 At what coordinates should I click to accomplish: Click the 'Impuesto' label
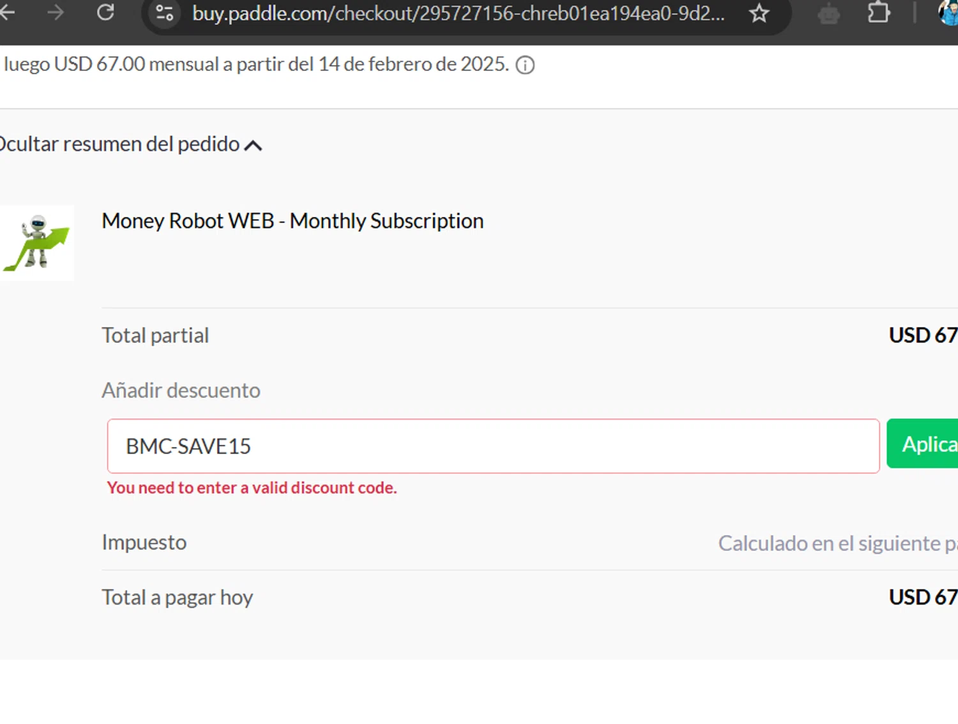click(x=144, y=542)
